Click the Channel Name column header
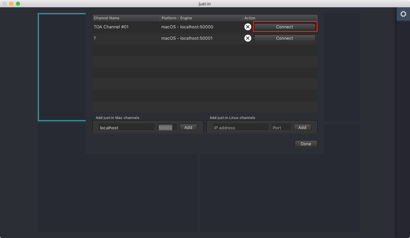The image size is (410, 238). [126, 18]
